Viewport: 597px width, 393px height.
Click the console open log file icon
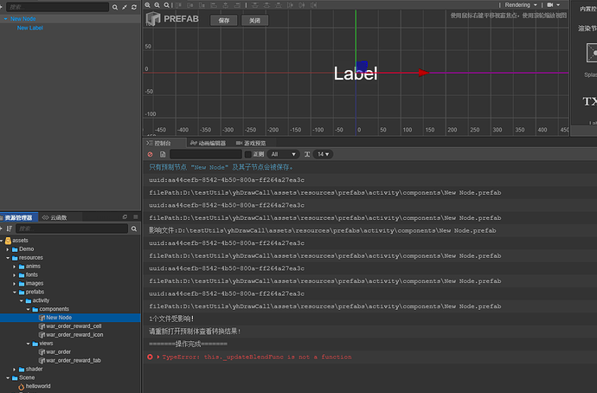tap(163, 154)
